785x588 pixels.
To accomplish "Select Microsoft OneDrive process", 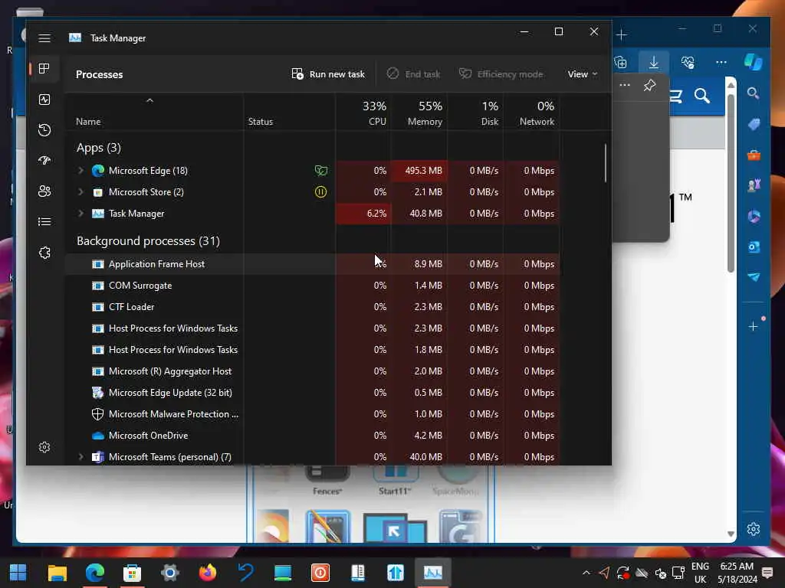I will point(313,436).
